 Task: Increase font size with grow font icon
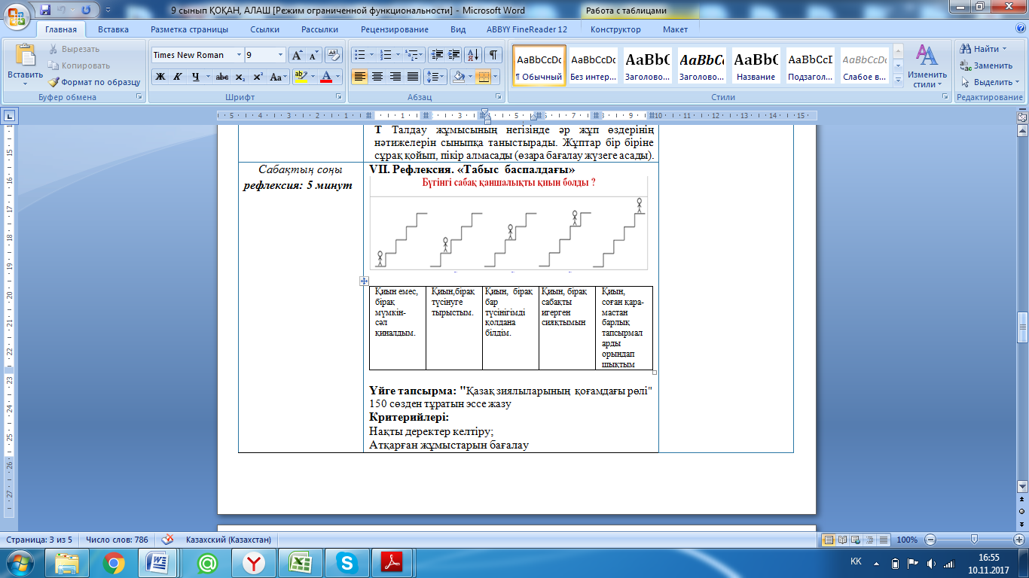298,55
